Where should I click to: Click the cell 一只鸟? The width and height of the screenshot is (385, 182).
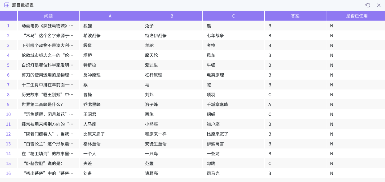(172, 154)
